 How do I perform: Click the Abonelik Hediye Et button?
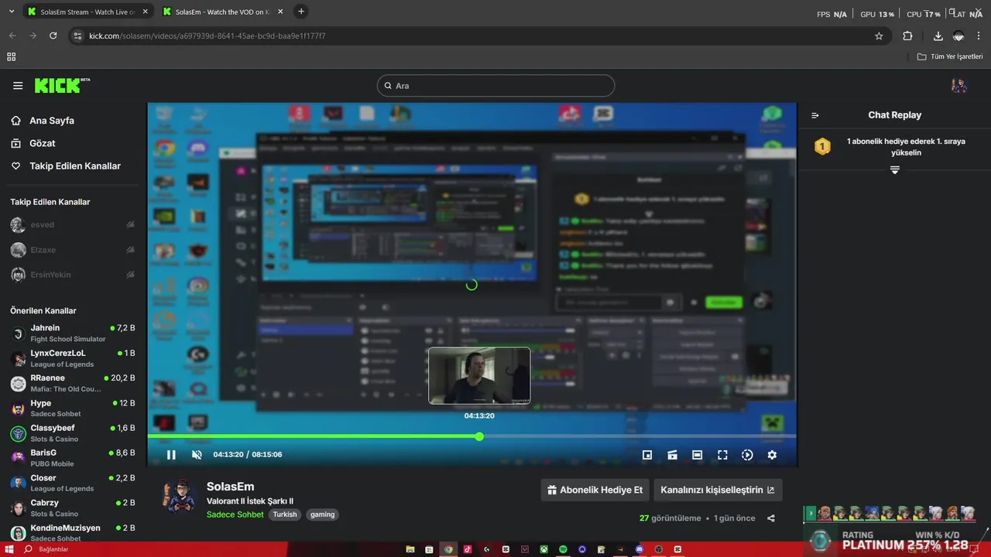point(595,490)
